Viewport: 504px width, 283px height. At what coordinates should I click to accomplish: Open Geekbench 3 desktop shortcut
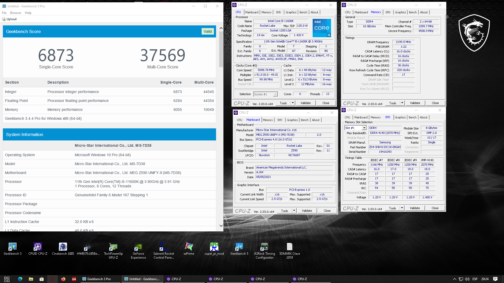(12, 249)
